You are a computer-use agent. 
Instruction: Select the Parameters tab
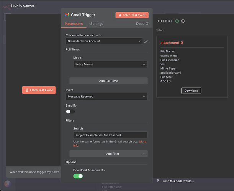tap(74, 24)
